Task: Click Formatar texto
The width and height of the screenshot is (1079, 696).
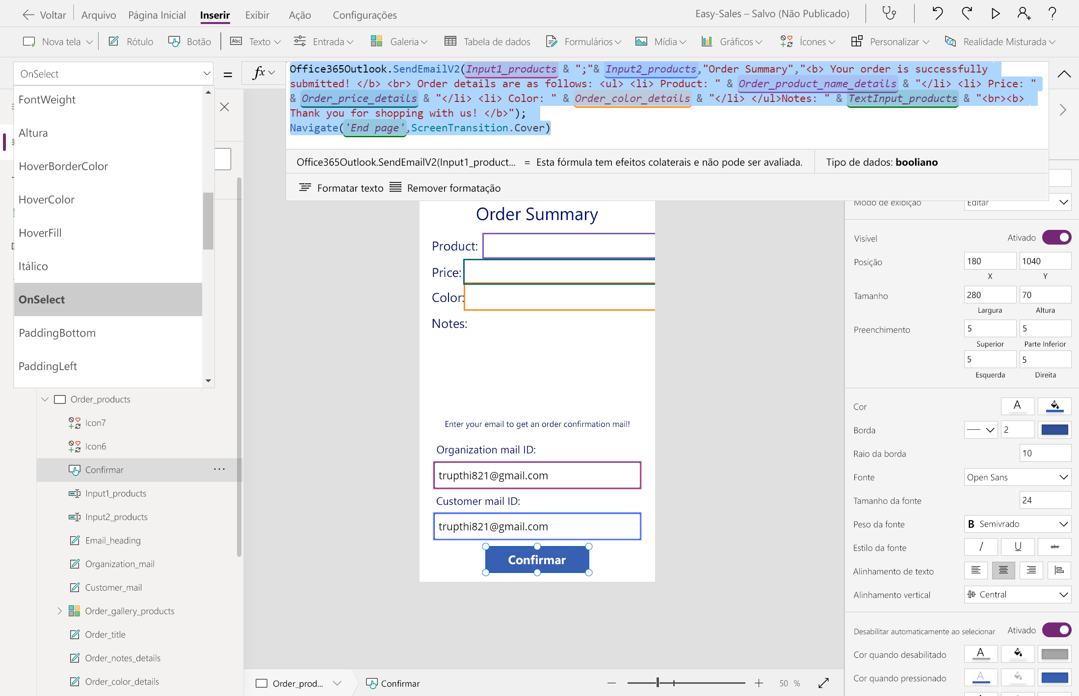Action: click(341, 188)
